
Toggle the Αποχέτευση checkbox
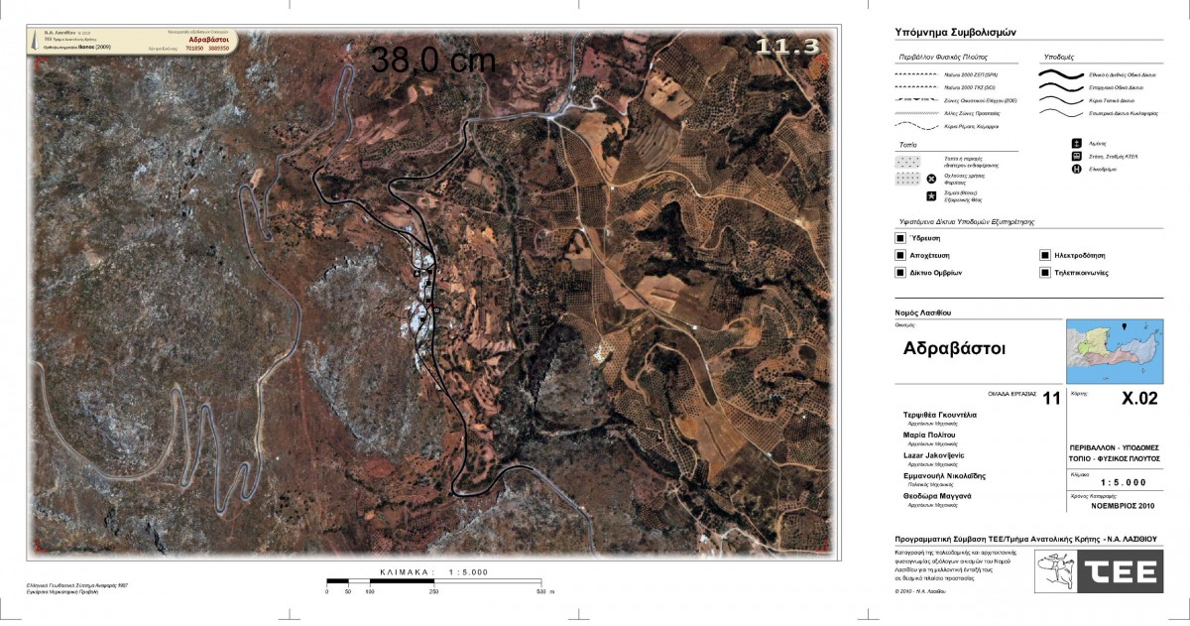pos(900,256)
